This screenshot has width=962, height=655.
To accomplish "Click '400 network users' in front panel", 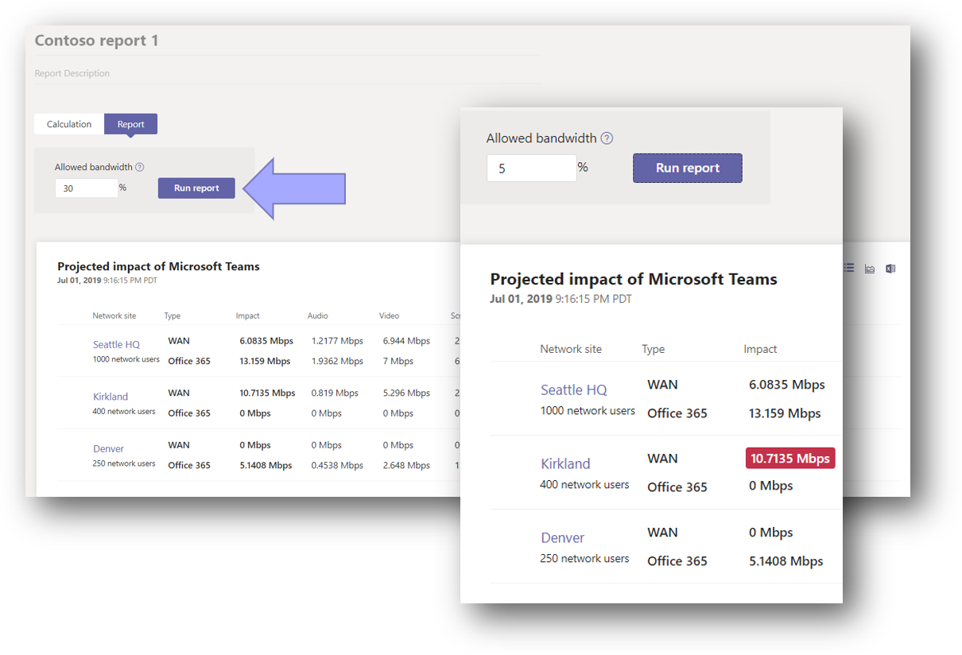I will (x=584, y=485).
